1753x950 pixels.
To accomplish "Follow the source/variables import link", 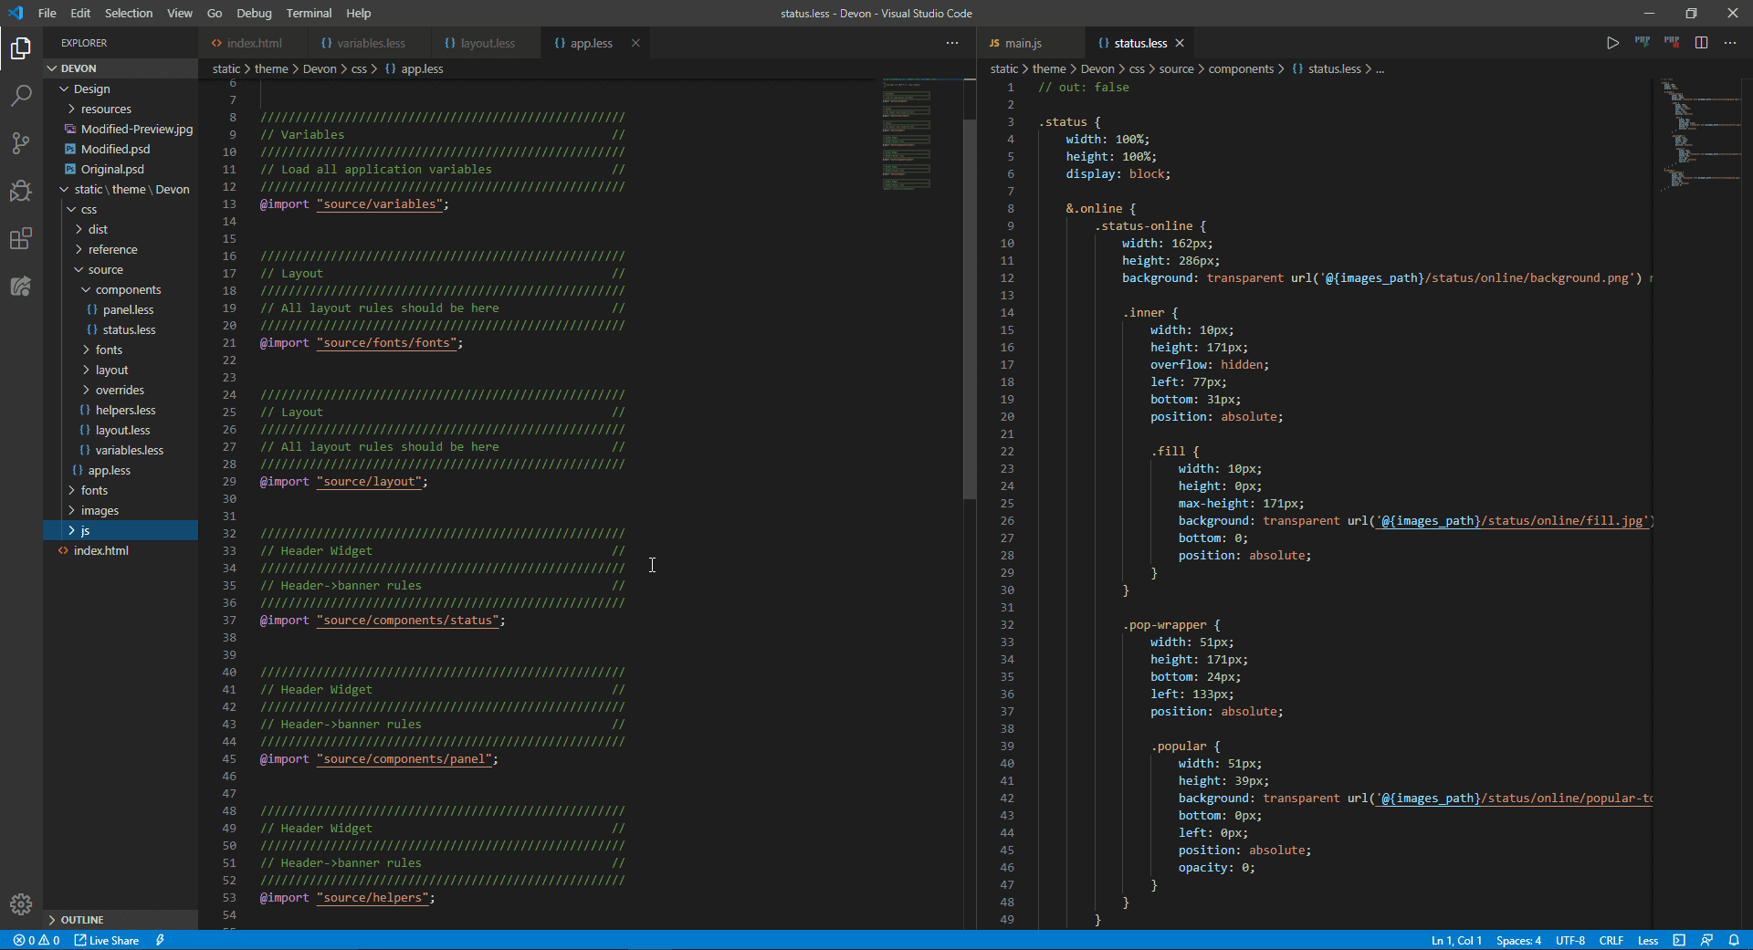I will point(380,204).
